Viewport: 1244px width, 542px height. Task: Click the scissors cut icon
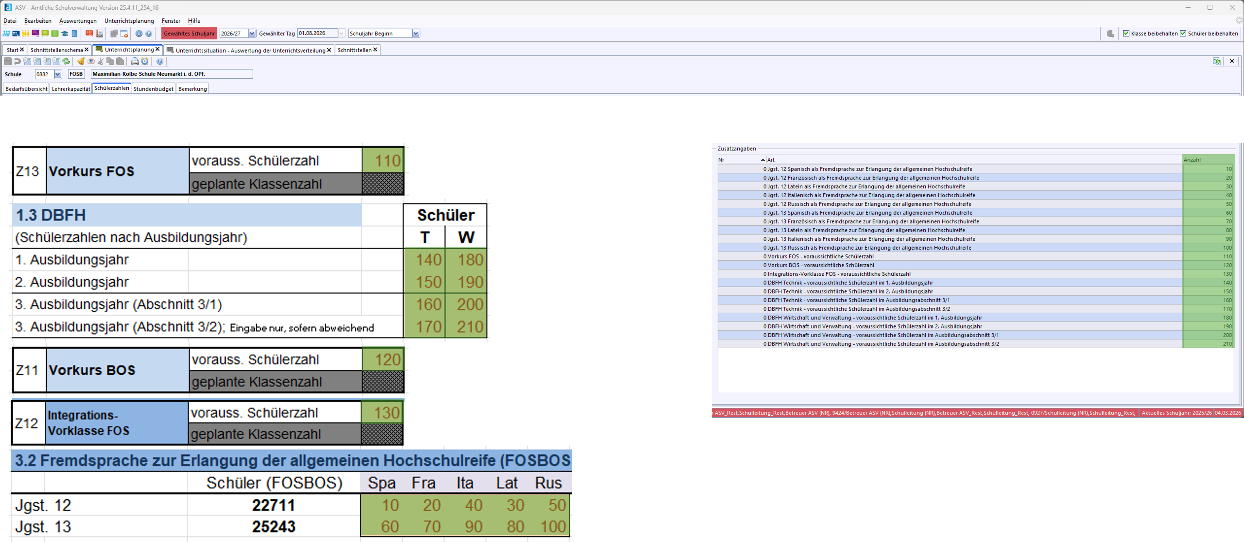click(100, 61)
